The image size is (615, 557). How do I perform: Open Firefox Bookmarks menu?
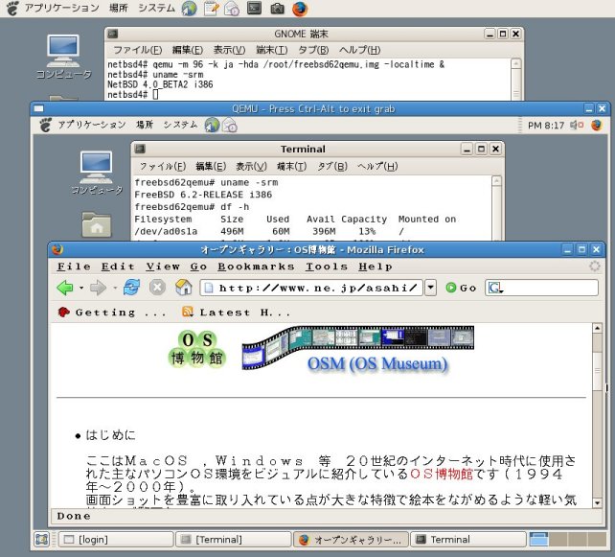point(256,267)
